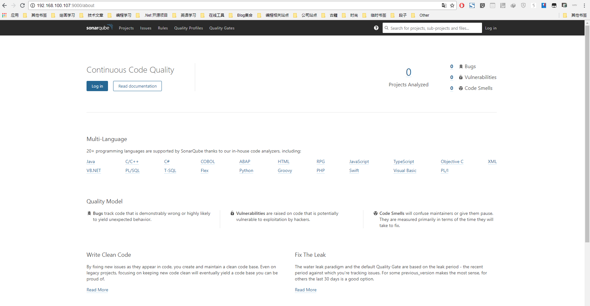The width and height of the screenshot is (590, 306).
Task: Open the COBOL language link
Action: 208,162
